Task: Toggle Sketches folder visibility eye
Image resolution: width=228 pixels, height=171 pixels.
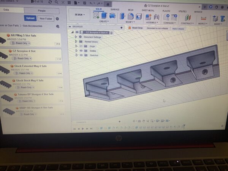Action: pyautogui.click(x=81, y=55)
